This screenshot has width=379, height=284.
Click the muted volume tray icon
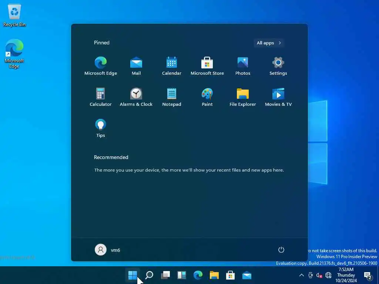319,275
